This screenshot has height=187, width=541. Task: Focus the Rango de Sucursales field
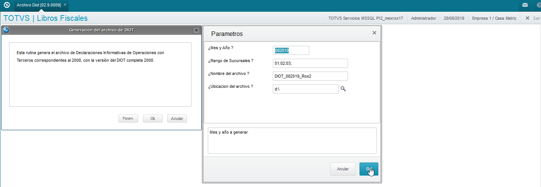click(310, 63)
